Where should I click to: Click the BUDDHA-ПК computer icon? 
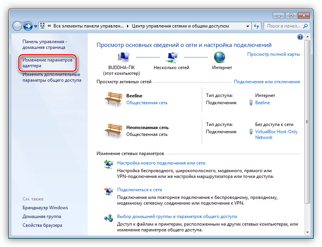click(x=123, y=57)
